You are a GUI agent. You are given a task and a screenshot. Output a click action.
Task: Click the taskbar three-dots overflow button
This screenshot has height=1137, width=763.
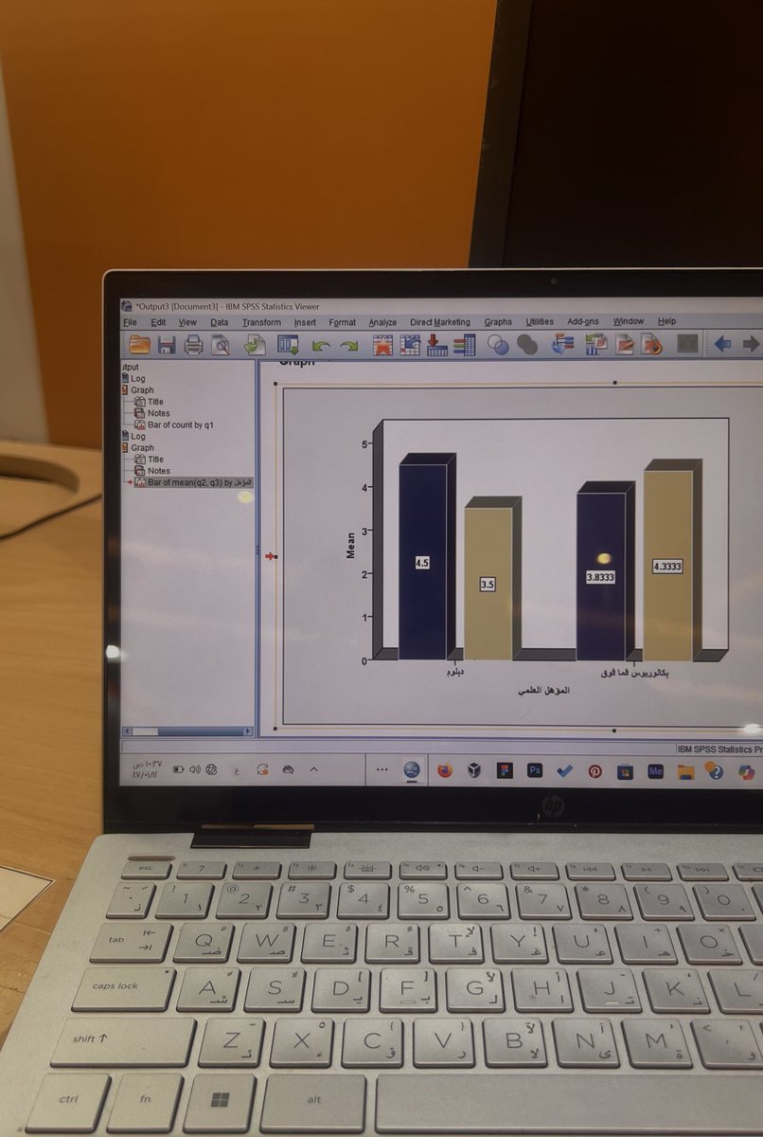click(381, 769)
